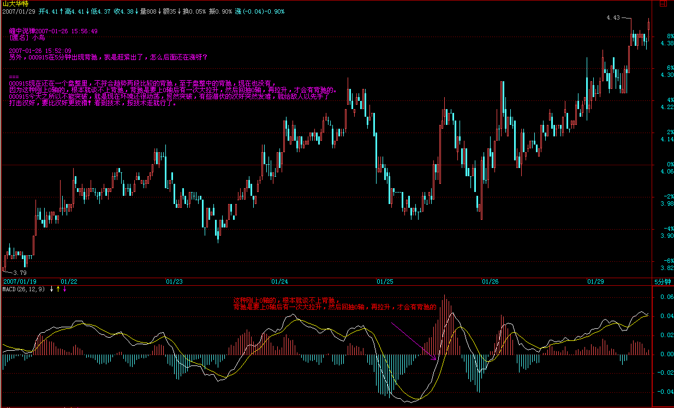Select the 01/22 date on time axis

(69, 281)
